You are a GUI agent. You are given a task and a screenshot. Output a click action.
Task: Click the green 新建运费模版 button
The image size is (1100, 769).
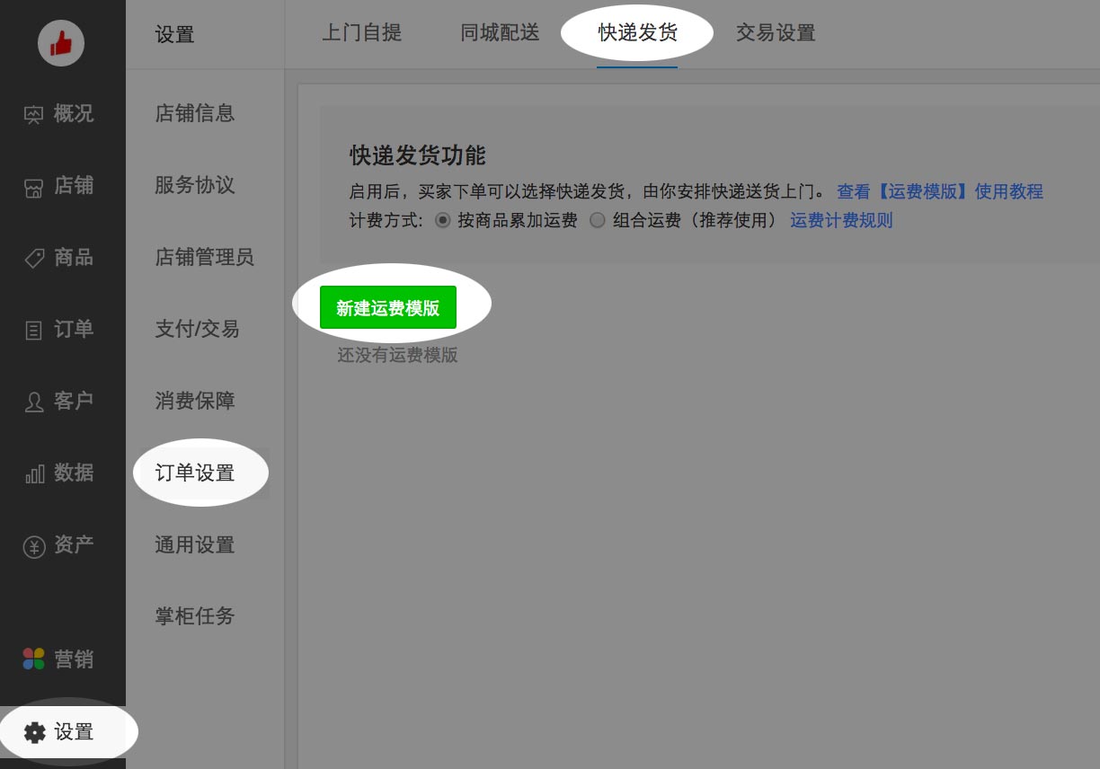(388, 307)
